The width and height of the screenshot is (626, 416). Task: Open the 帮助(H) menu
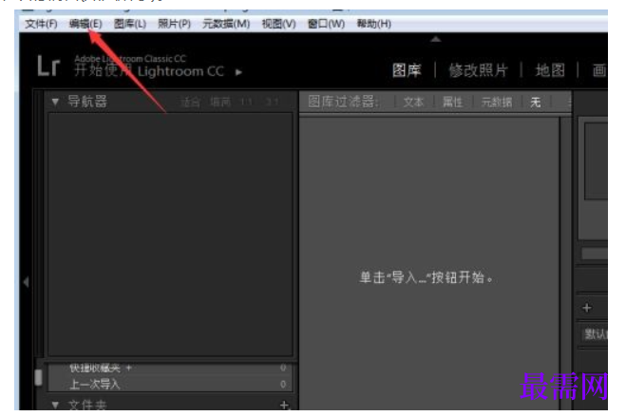pyautogui.click(x=373, y=24)
